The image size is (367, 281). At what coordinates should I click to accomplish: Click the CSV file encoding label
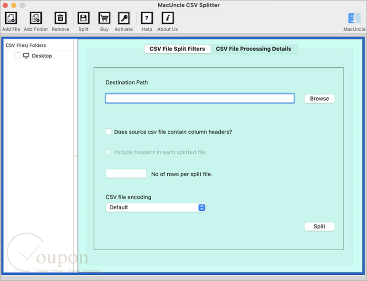coord(128,197)
